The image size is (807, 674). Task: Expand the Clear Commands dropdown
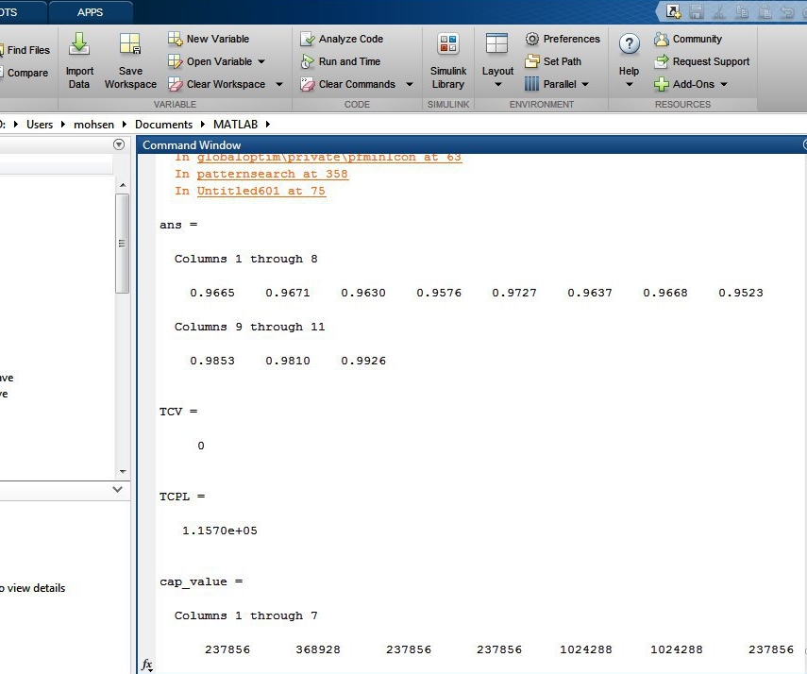409,85
